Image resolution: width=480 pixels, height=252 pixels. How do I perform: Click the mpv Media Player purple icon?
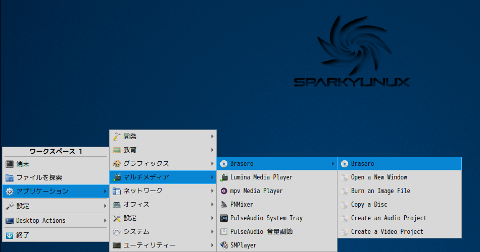click(224, 191)
